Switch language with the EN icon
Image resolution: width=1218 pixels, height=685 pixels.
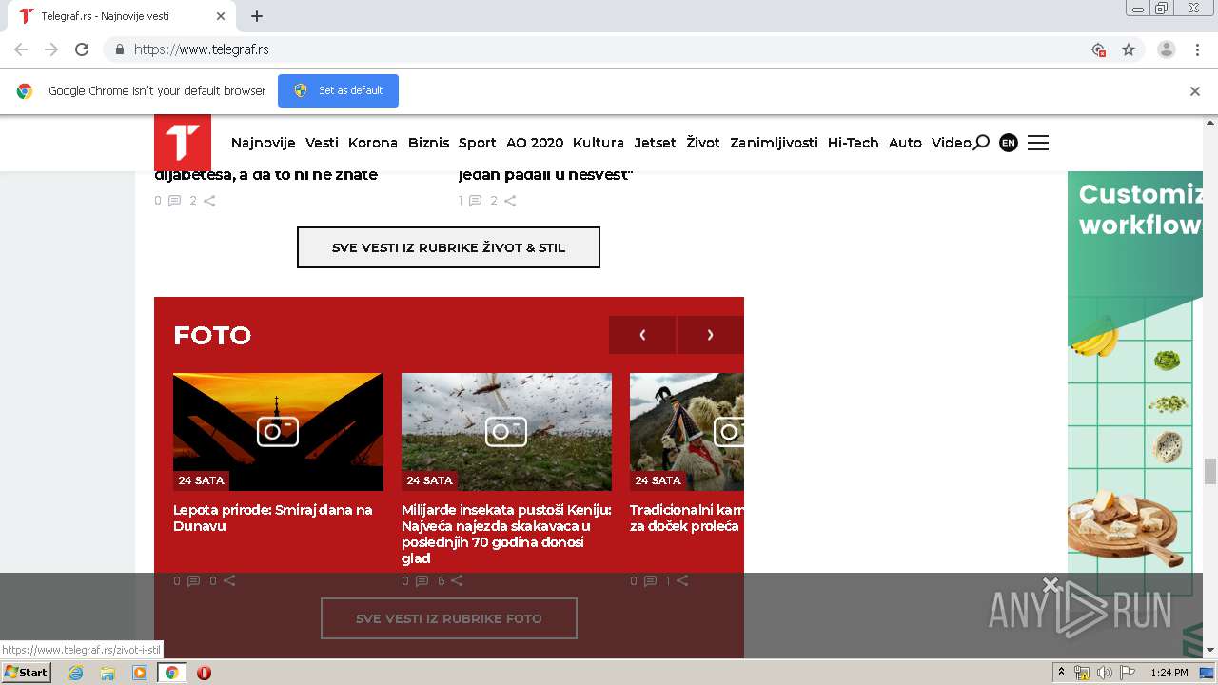1009,143
